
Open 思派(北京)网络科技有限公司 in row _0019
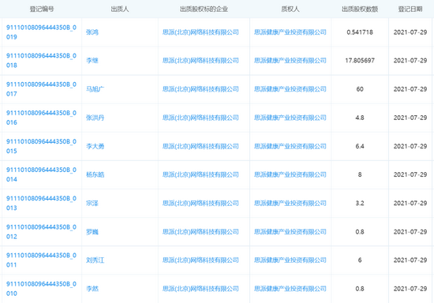200,32
